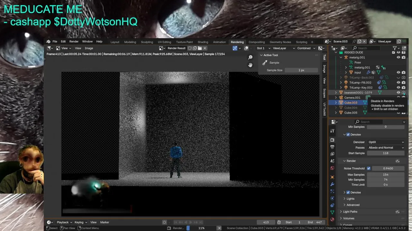Toggle viewport visibility of TriLamp-Fill.002

coord(398,82)
